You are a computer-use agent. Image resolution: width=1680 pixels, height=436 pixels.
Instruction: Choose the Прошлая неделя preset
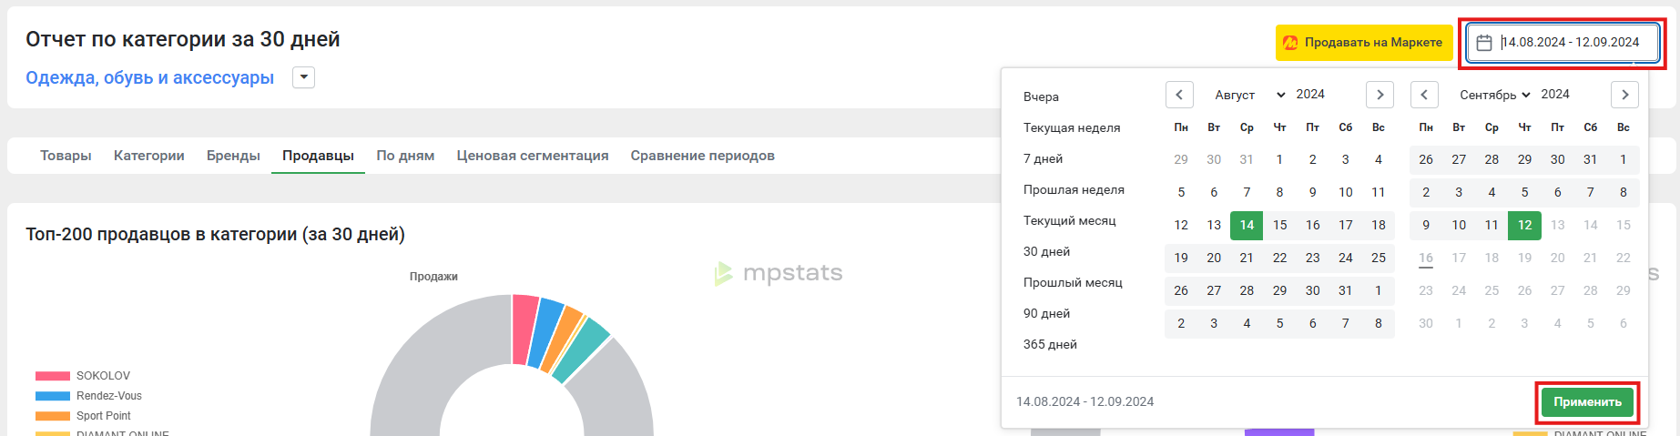tap(1074, 189)
